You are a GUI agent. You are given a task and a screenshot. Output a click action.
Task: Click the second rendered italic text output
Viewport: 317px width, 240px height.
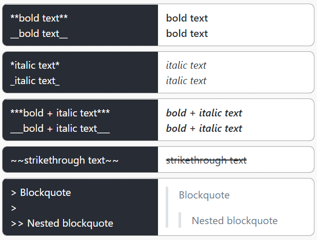[x=186, y=81]
